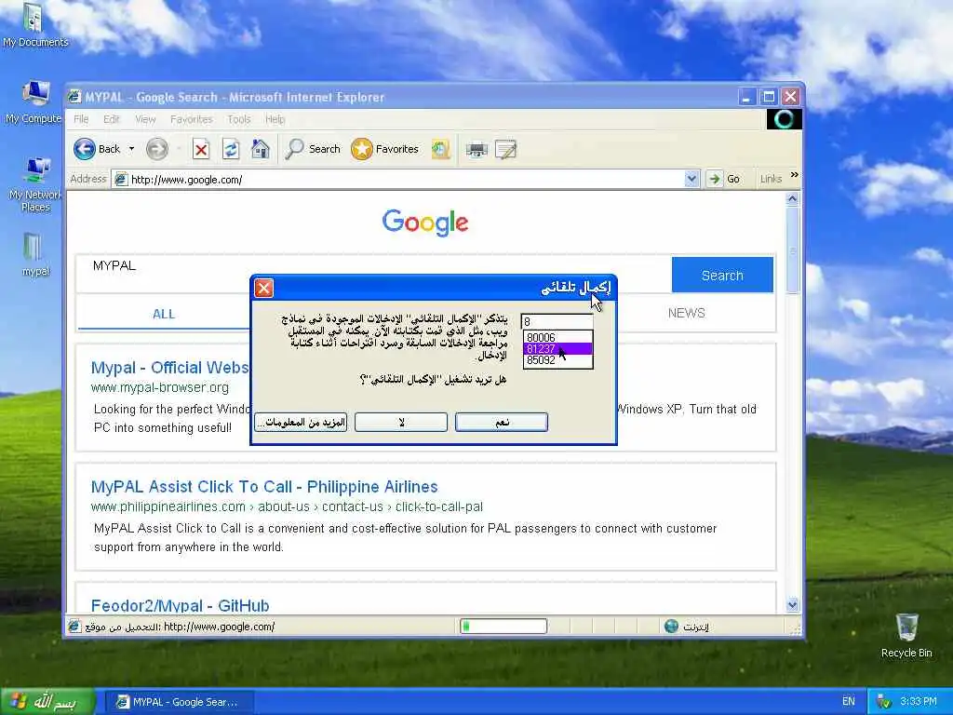This screenshot has height=715, width=953.
Task: Click the MYPAL - Google Search taskbar button
Action: tap(178, 702)
